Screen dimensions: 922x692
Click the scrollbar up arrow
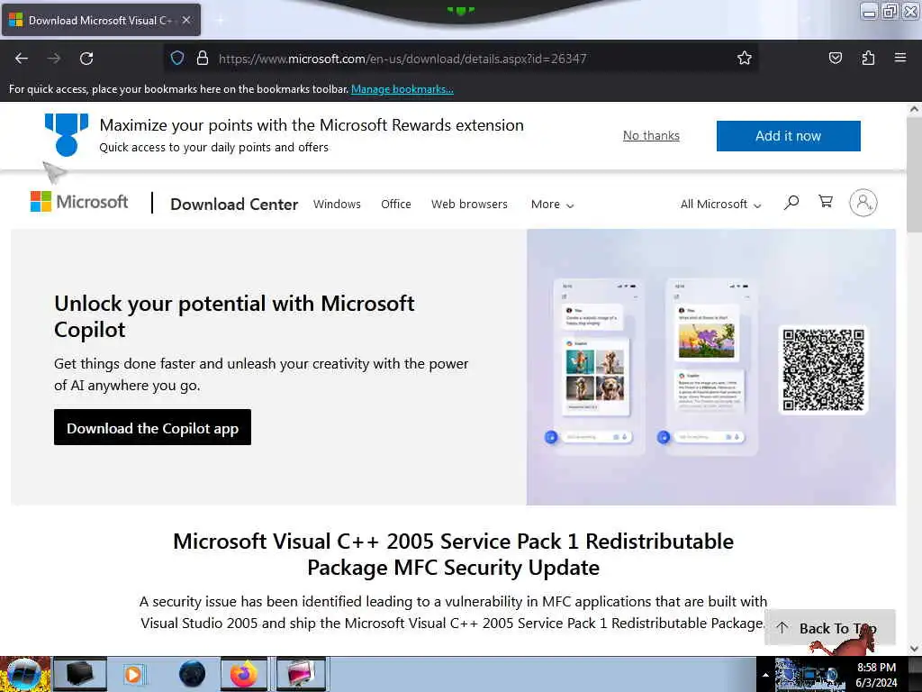click(914, 109)
